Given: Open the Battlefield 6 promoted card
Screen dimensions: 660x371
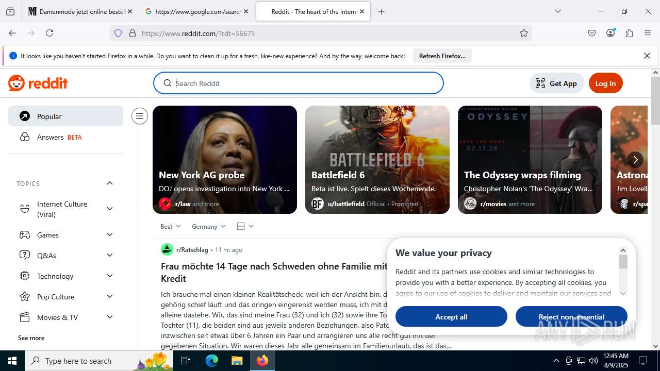Looking at the screenshot, I should coord(377,160).
